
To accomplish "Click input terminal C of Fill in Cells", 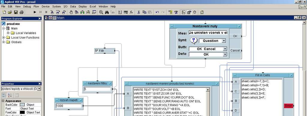I will 236,91.
